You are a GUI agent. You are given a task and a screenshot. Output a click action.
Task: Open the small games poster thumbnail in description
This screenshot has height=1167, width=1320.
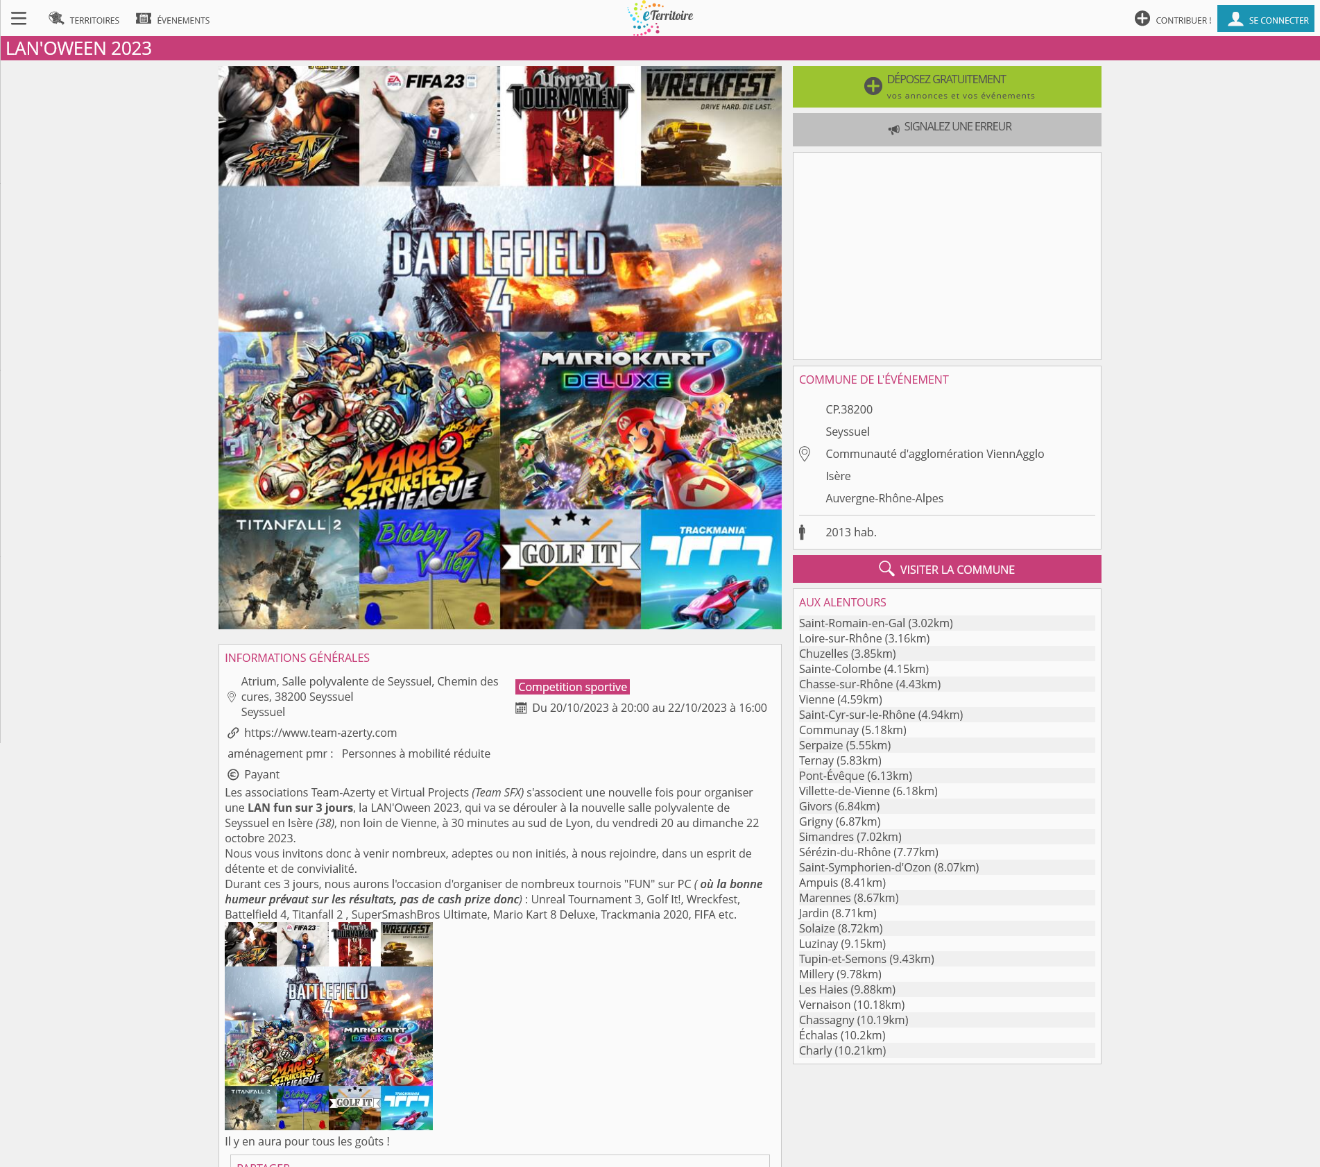(x=329, y=1026)
